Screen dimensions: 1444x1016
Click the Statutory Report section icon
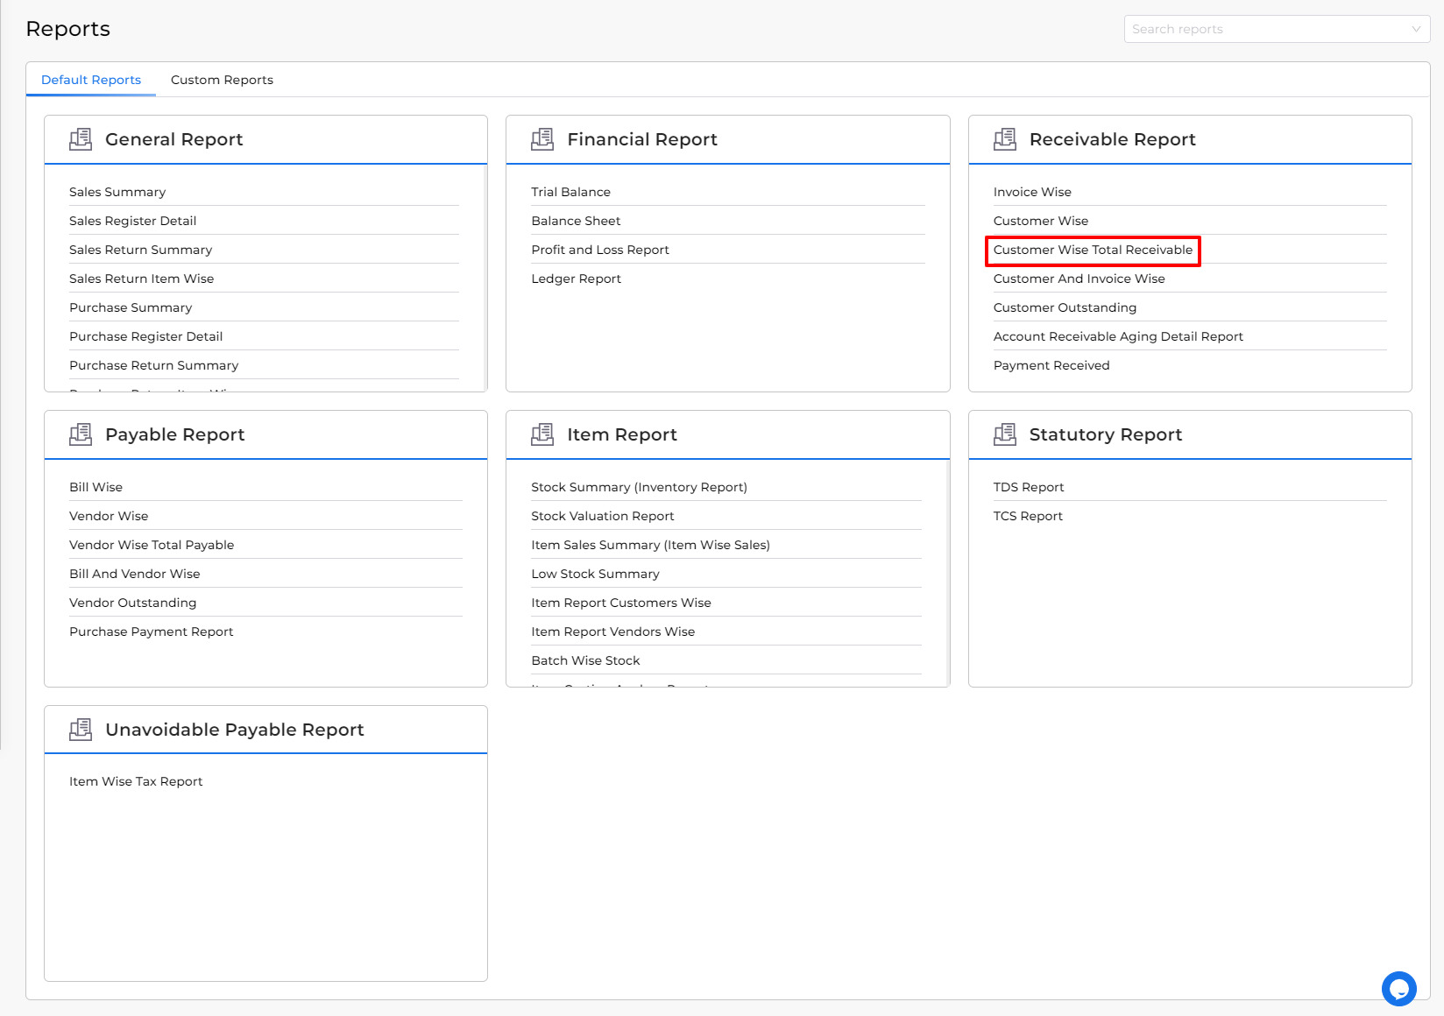[1006, 434]
